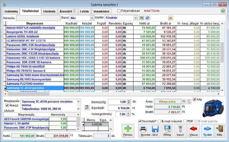Screen dimensions: 229x142
Task: Select Indesit IWD7125 elöltöltős mosógép row
Action: pyautogui.click(x=112, y=28)
